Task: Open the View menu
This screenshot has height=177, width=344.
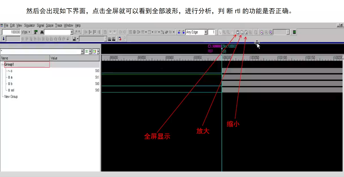Action: 19,26
